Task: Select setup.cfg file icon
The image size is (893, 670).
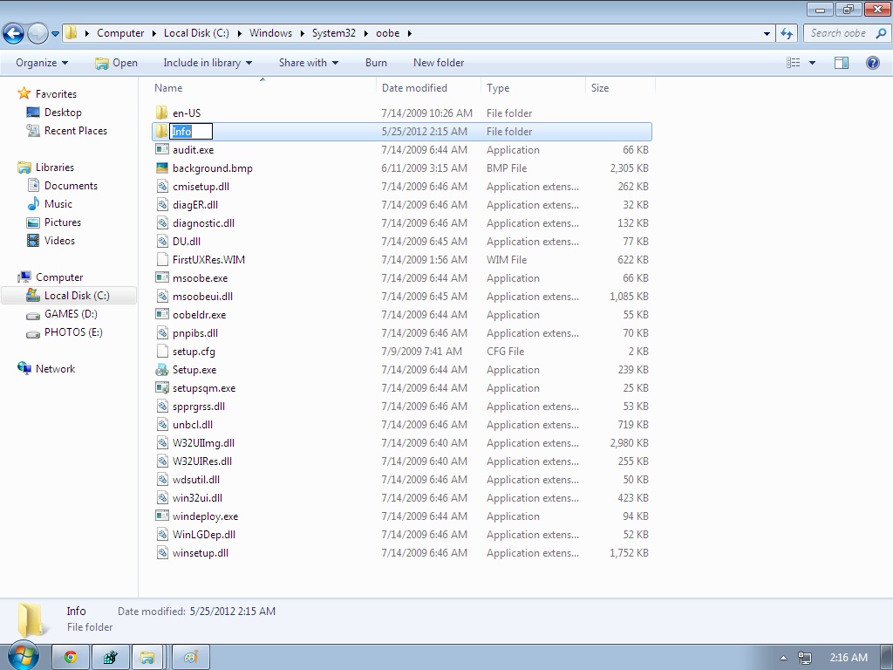Action: coord(161,351)
